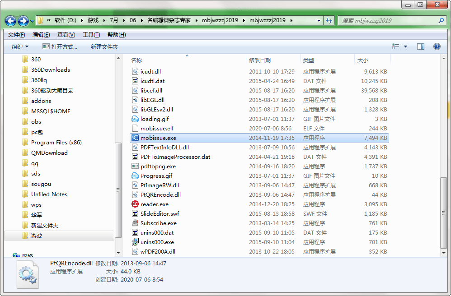Select the Progress.gif file icon

click(135, 176)
